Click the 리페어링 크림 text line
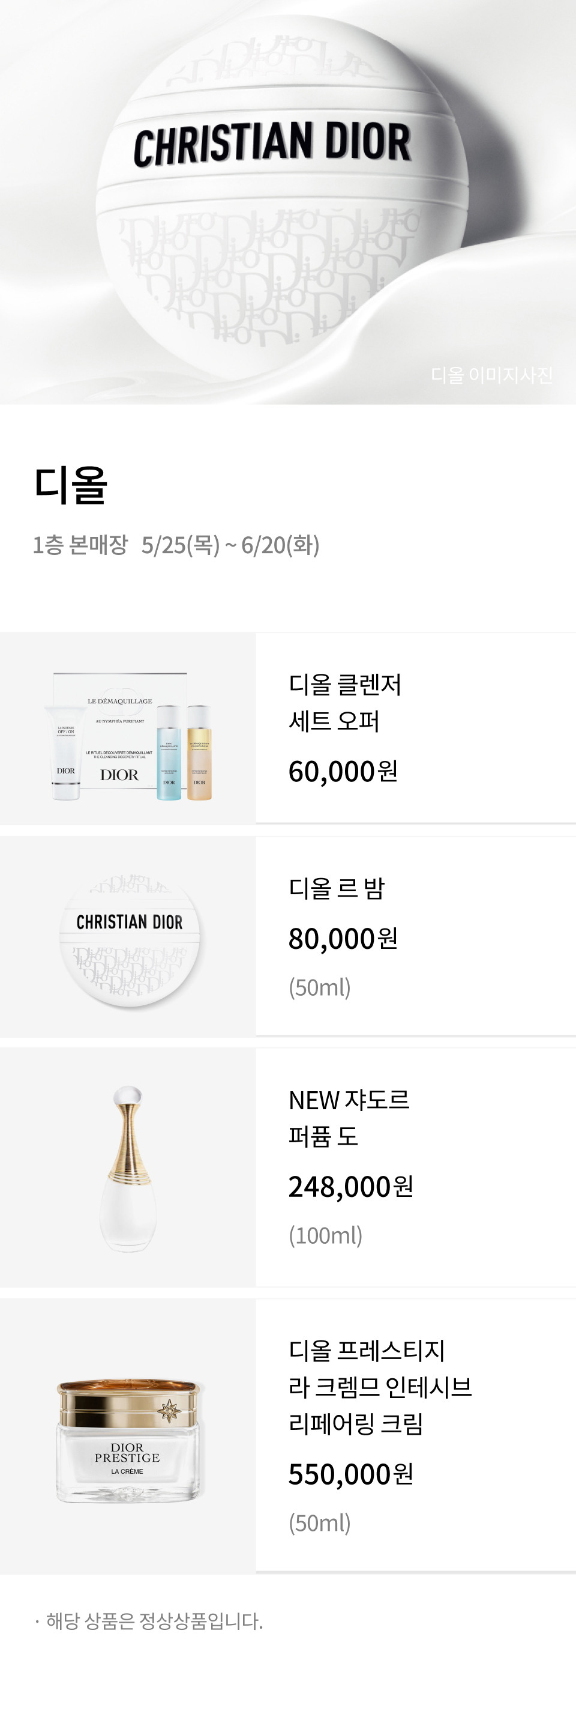576x1723 pixels. [356, 1424]
